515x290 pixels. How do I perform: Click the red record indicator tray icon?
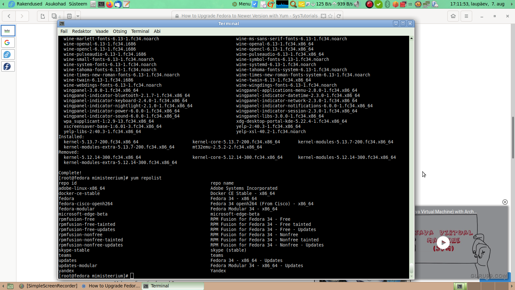click(x=370, y=4)
